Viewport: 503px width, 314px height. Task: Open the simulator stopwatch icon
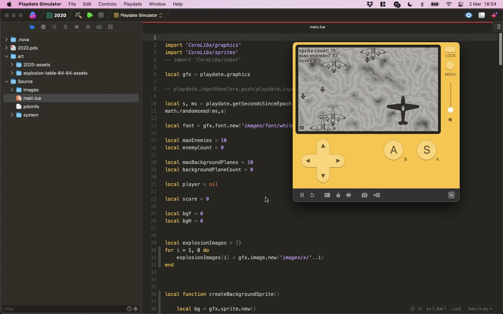pos(338,195)
